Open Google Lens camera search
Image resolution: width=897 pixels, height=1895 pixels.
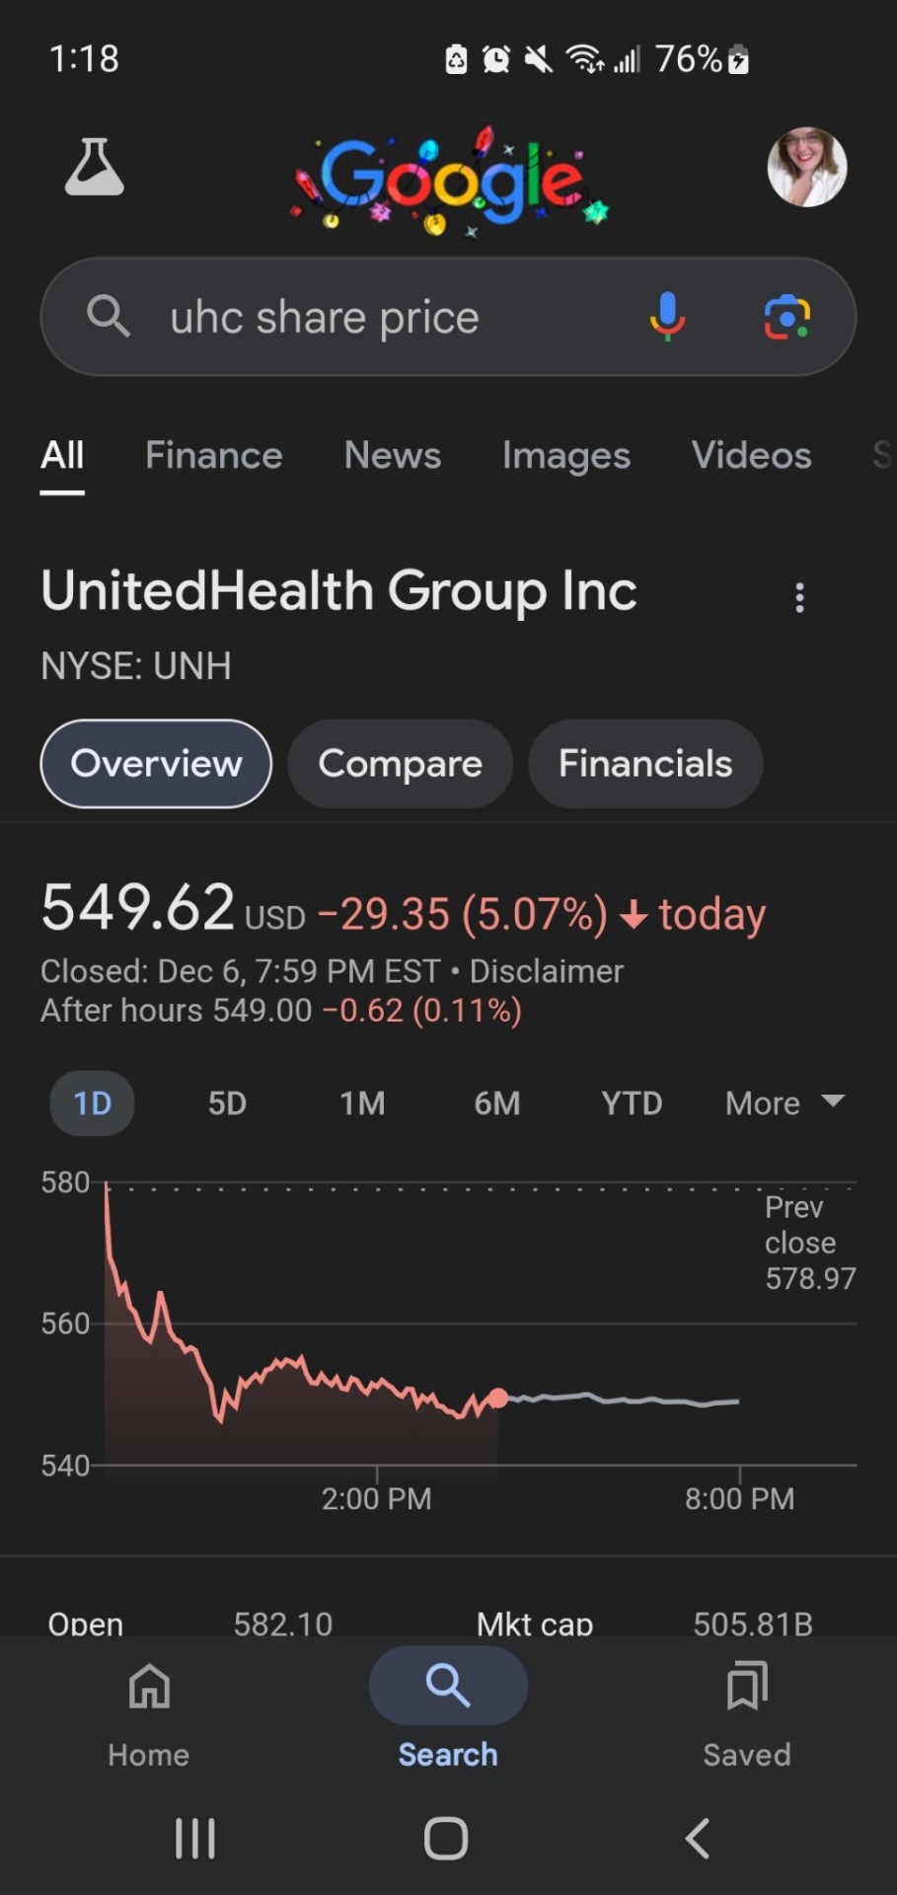tap(786, 317)
